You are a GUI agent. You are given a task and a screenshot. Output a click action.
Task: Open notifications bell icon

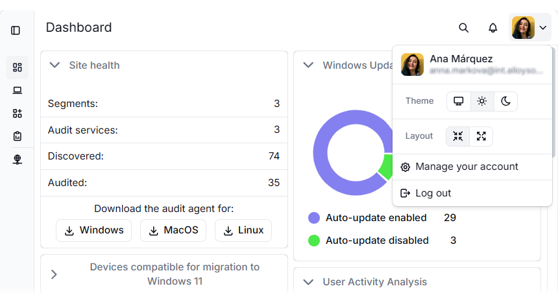(x=493, y=28)
